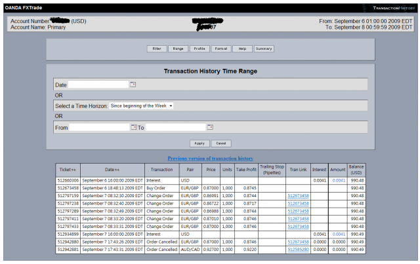
Task: Click the Summary button
Action: coord(264,48)
